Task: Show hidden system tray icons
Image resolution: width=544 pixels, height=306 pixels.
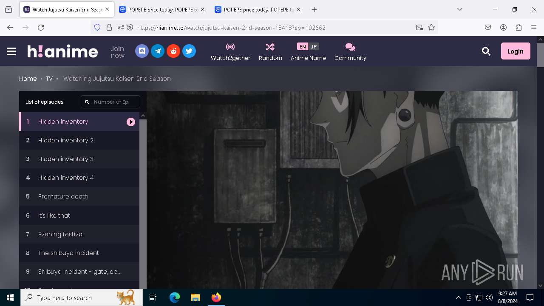Action: 458,297
